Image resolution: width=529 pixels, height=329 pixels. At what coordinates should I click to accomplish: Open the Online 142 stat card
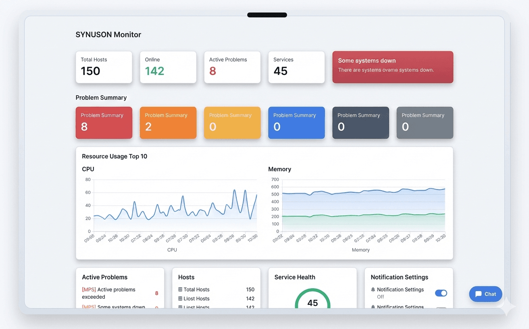point(168,67)
